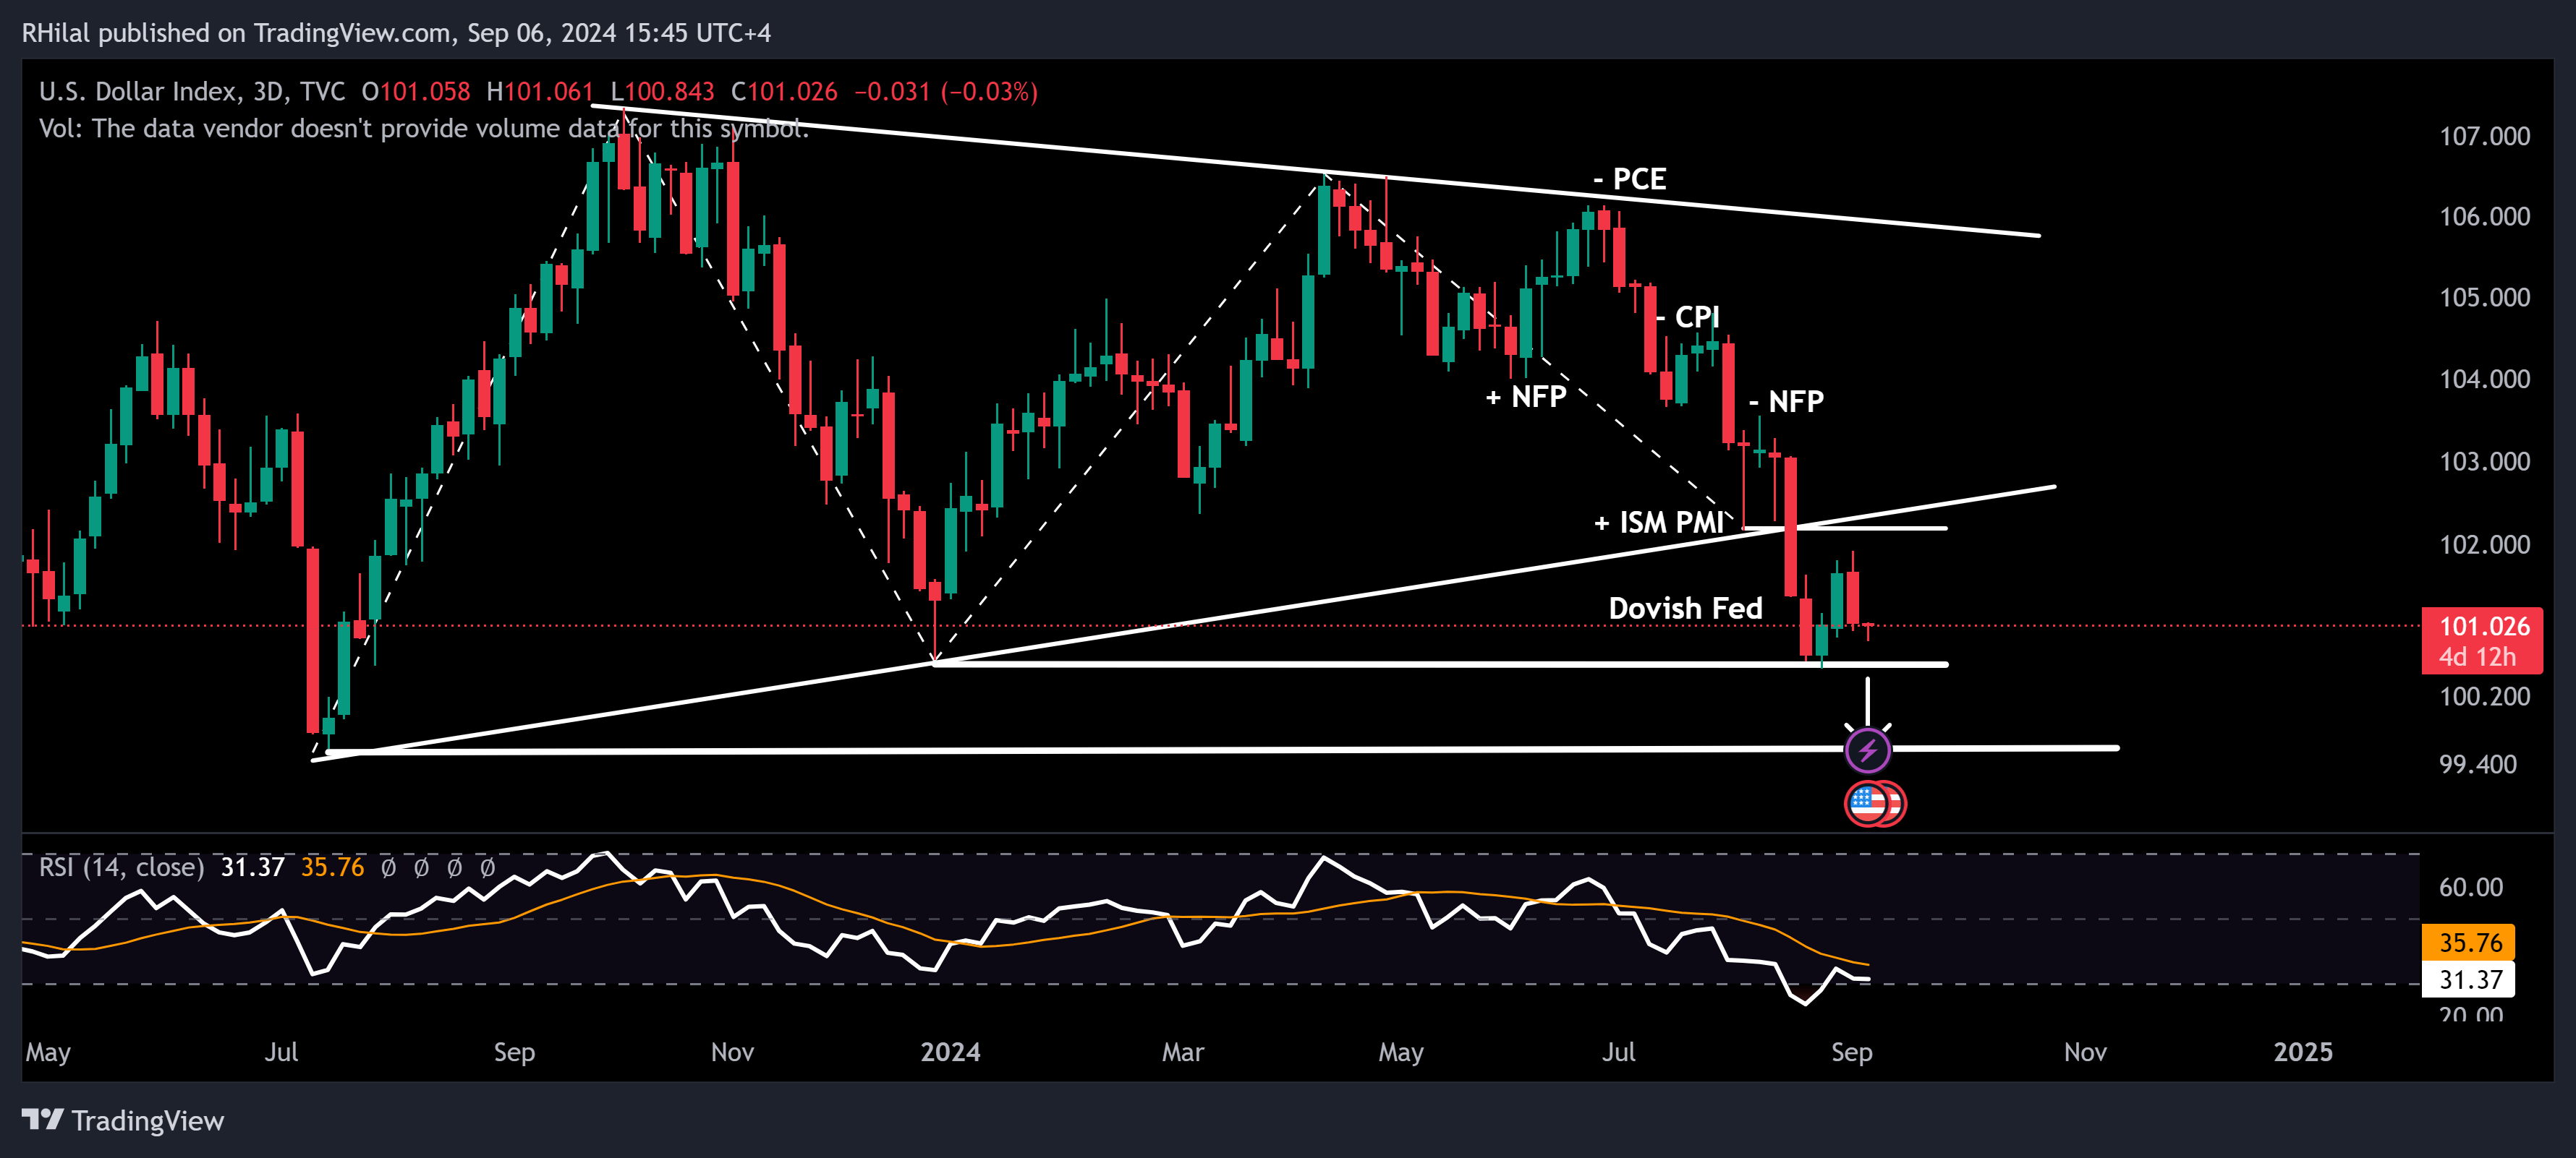Click the H101.061 high value
Image resolution: width=2576 pixels, height=1158 pixels.
pyautogui.click(x=540, y=92)
